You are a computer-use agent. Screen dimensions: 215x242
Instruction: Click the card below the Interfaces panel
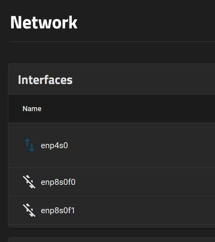pyautogui.click(x=112, y=240)
